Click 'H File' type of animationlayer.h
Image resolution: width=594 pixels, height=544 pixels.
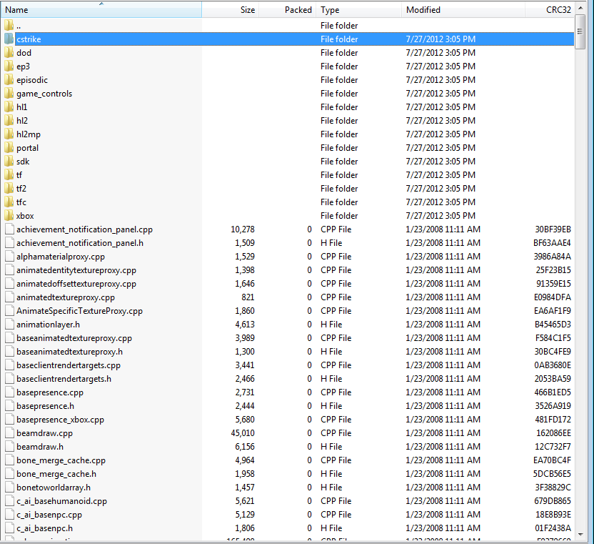click(331, 325)
